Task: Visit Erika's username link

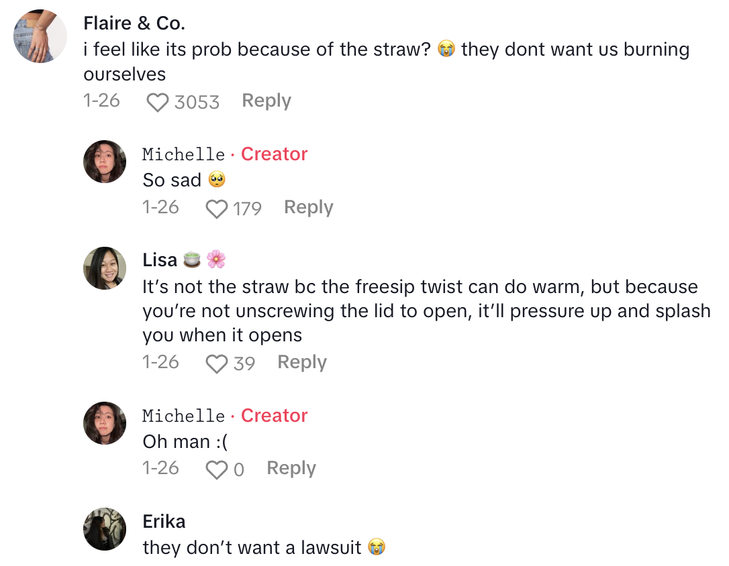Action: tap(164, 521)
